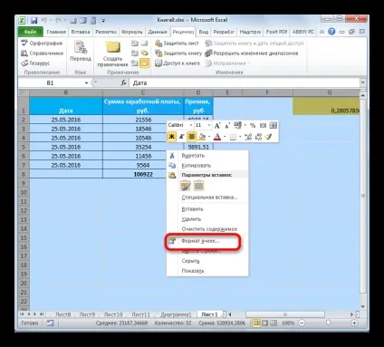Image resolution: width=384 pixels, height=347 pixels.
Task: Click the Перевод translate button
Action: (81, 51)
